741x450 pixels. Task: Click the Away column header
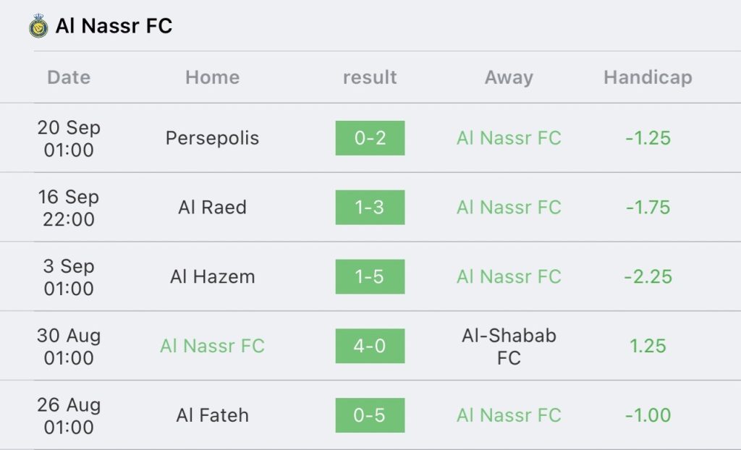(x=509, y=77)
